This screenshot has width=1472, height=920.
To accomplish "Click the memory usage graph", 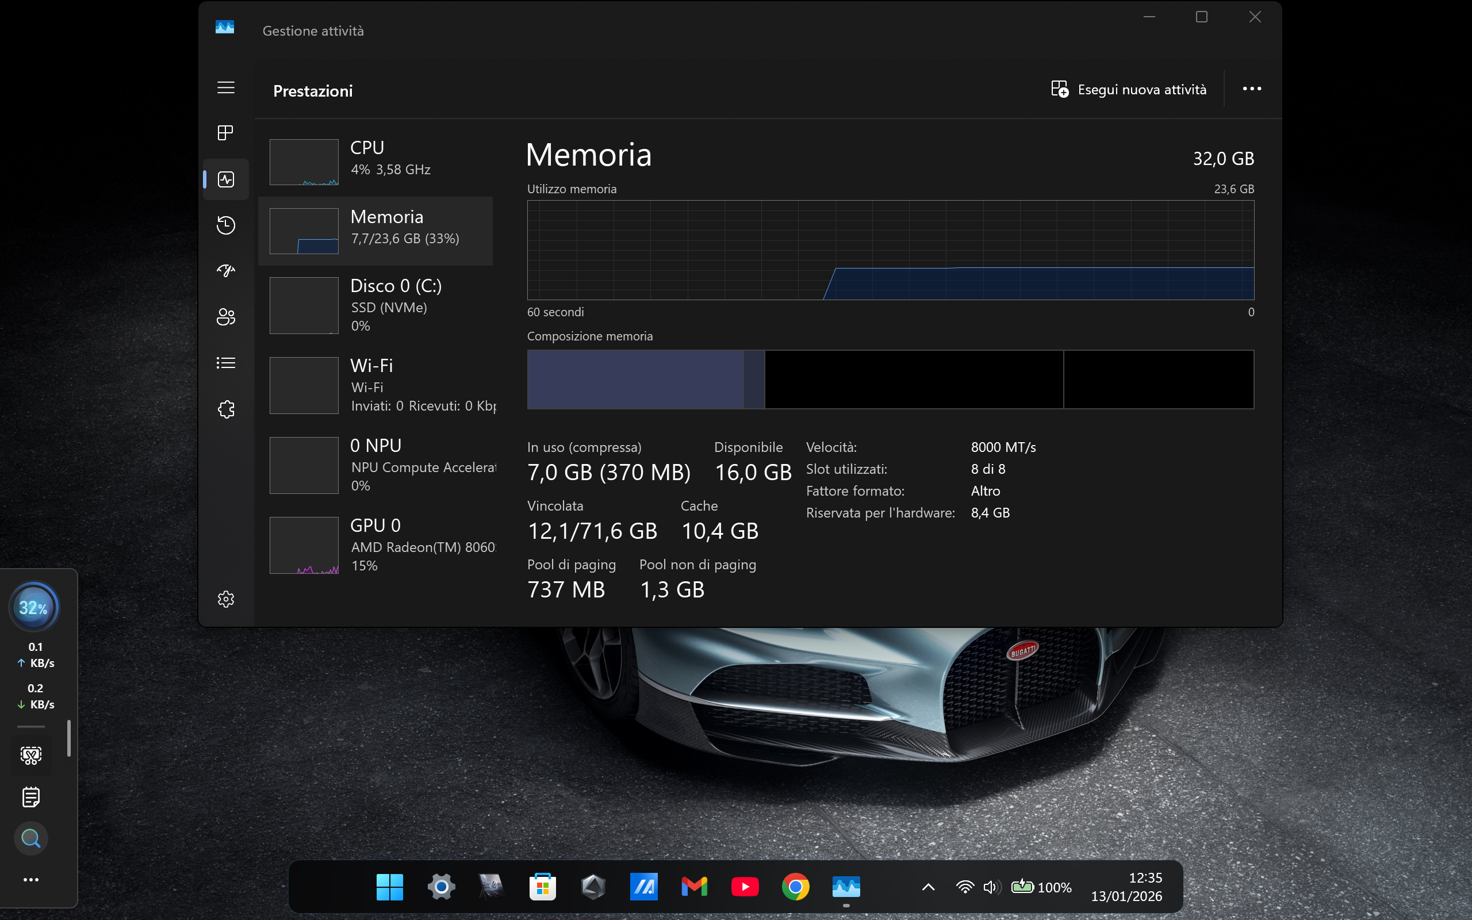I will (x=890, y=250).
